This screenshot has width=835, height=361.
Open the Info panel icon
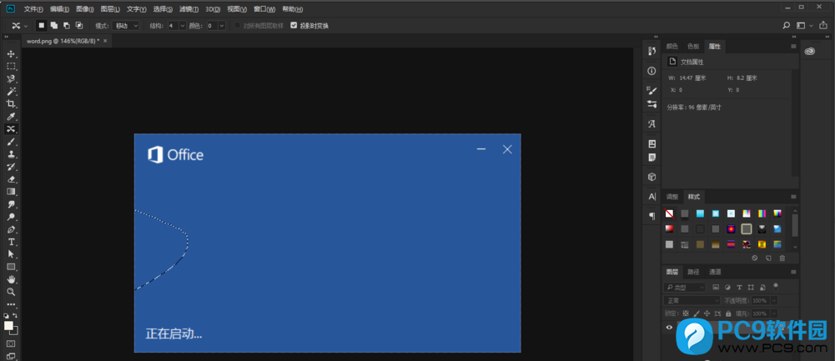[651, 71]
